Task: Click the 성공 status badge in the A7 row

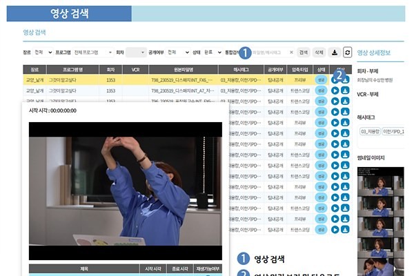Action: (x=321, y=90)
